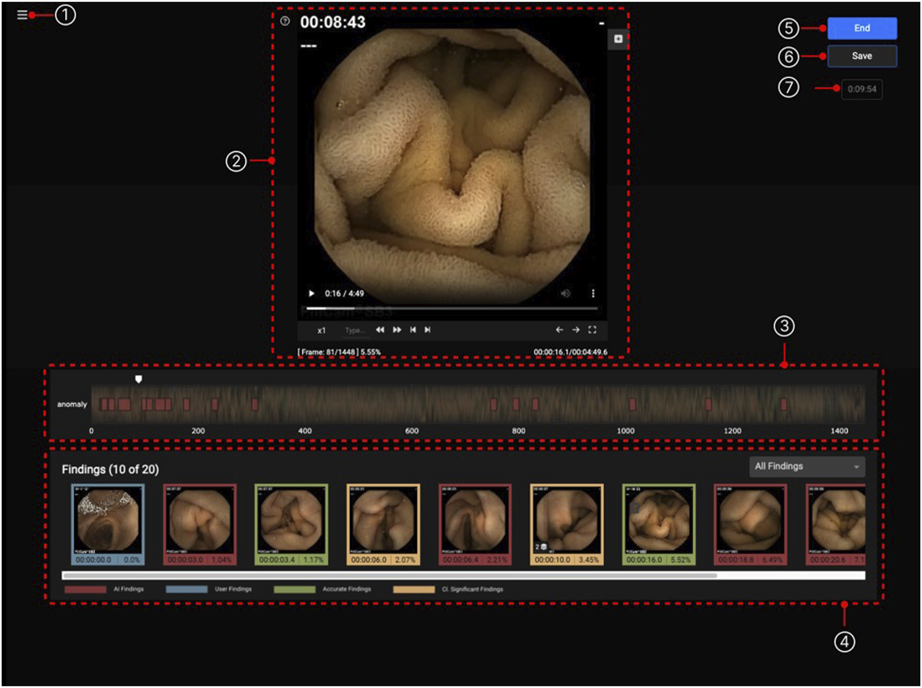Viewport: 922px width, 688px height.
Task: Enter fullscreen video mode
Action: [x=592, y=330]
